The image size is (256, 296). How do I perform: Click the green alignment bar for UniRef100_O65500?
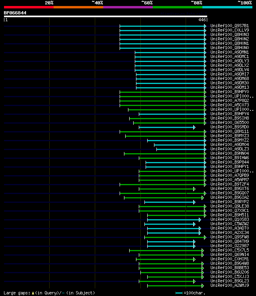coord(170,123)
